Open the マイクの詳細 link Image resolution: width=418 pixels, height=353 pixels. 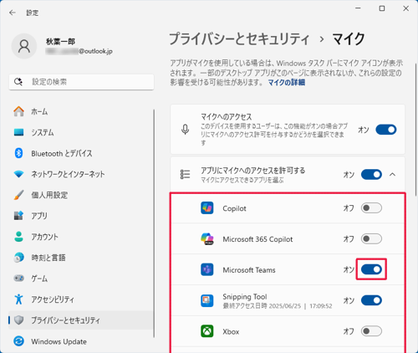click(x=287, y=83)
